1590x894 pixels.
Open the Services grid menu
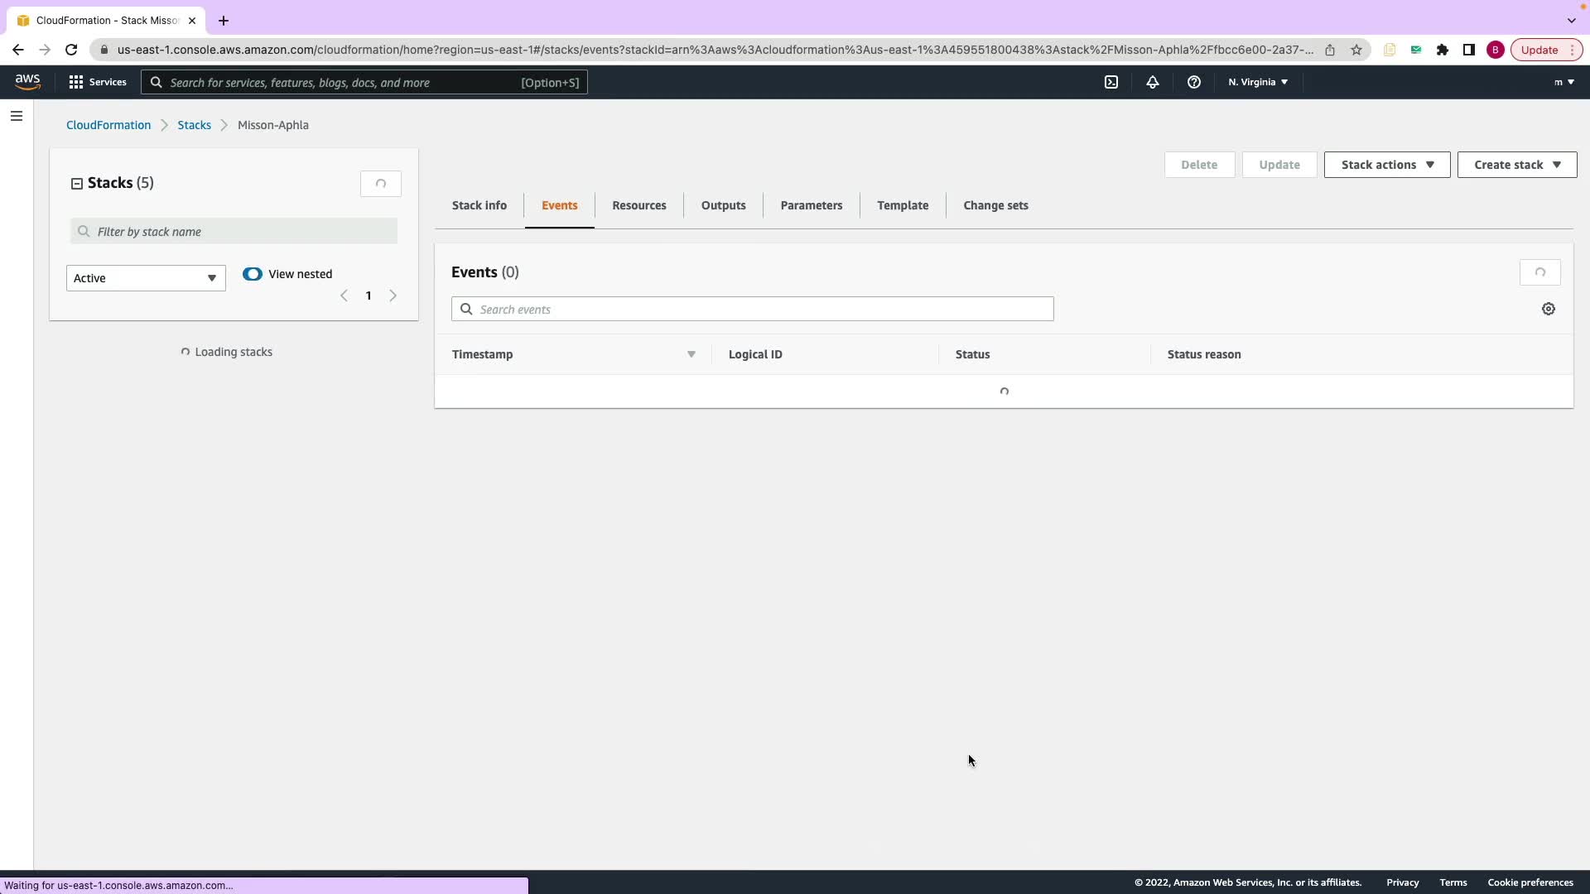point(98,82)
